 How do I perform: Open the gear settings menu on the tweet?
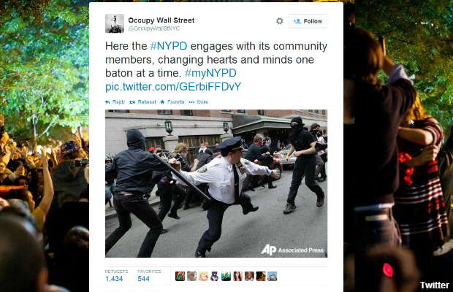click(x=279, y=21)
